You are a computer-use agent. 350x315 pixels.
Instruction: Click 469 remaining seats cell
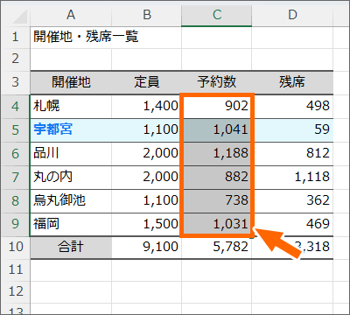(x=292, y=224)
